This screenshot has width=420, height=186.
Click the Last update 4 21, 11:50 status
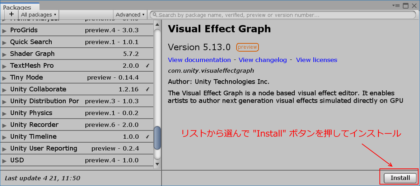pos(42,178)
